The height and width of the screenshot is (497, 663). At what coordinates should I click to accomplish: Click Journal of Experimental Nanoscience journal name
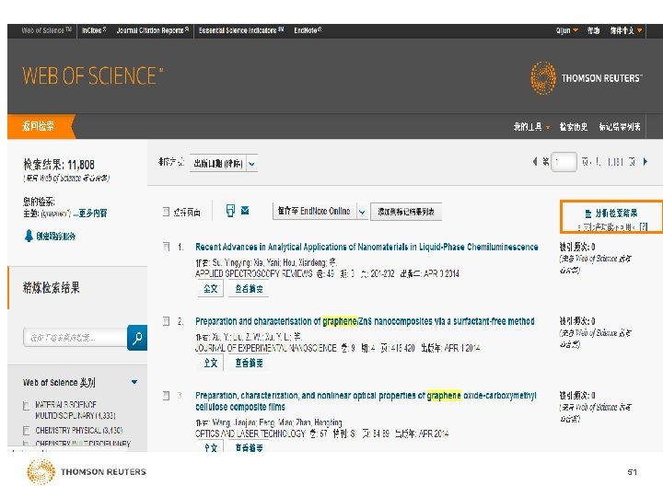(265, 348)
